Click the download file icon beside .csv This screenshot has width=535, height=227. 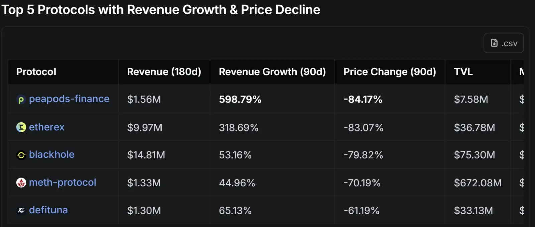(x=494, y=43)
